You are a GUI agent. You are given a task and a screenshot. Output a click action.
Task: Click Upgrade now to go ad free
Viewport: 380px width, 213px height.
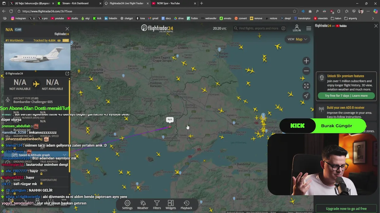(346, 209)
